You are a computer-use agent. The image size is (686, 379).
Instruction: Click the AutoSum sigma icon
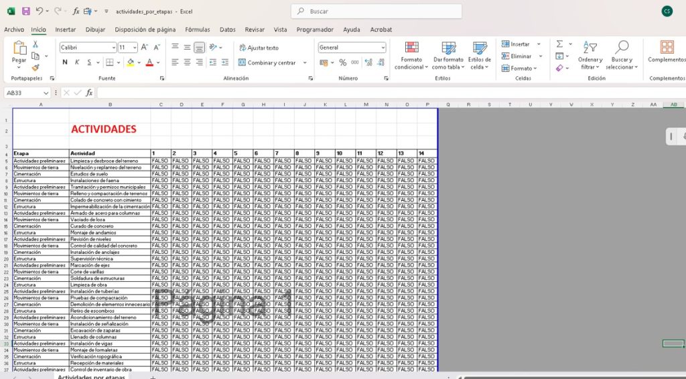pos(559,44)
